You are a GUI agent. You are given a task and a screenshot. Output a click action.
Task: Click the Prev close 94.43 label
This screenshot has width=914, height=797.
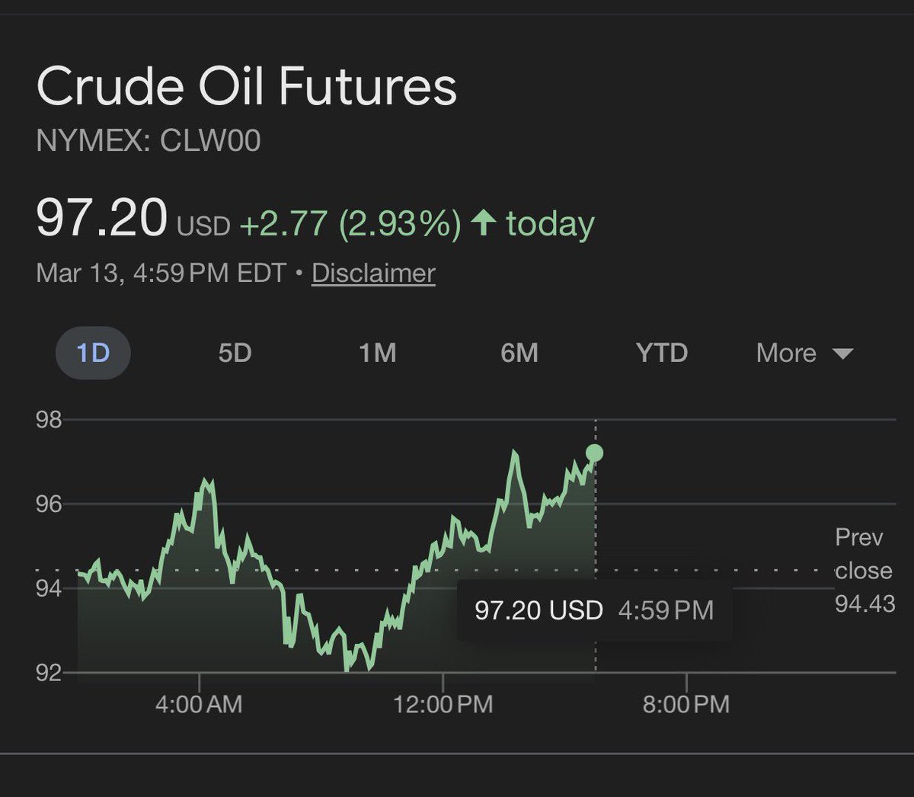(x=864, y=571)
